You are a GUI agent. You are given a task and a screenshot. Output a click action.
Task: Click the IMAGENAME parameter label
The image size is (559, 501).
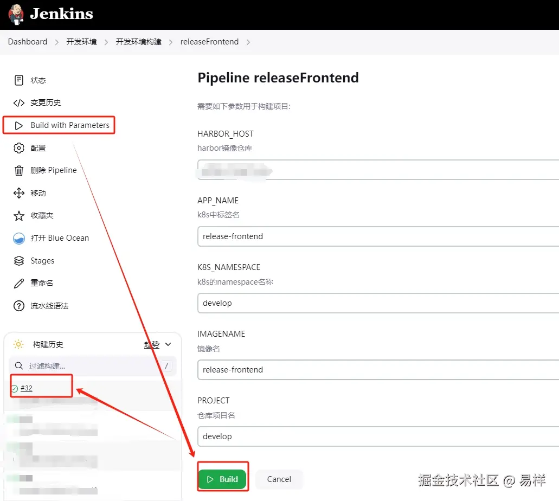pos(221,334)
